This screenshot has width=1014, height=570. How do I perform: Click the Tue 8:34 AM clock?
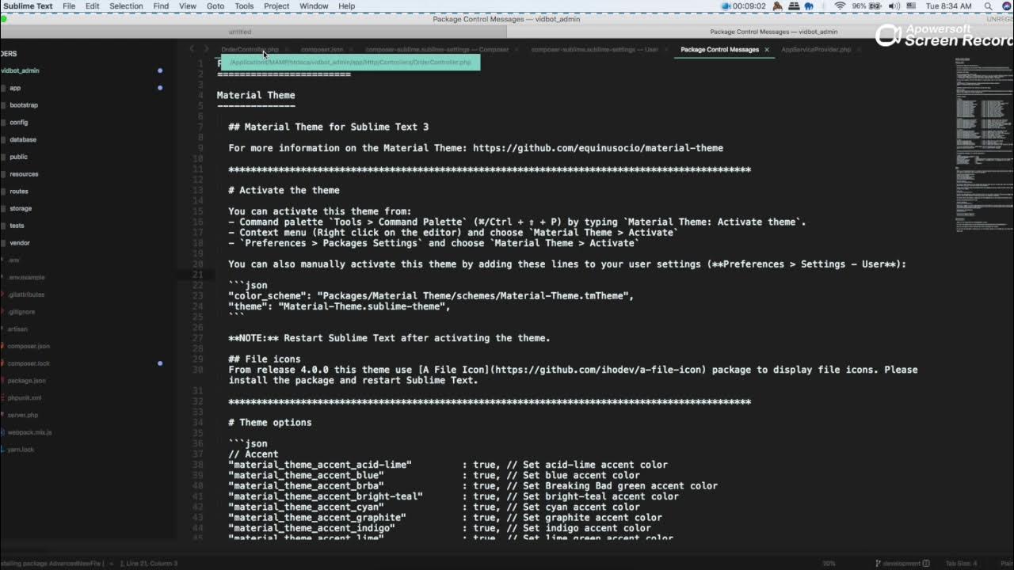click(949, 6)
